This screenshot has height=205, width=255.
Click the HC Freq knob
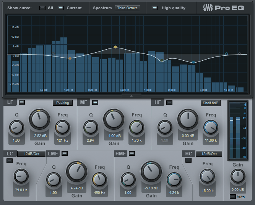[207, 176]
